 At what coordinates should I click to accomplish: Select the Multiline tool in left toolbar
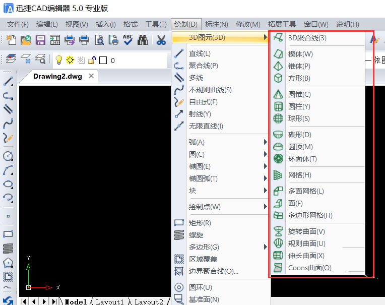8,109
